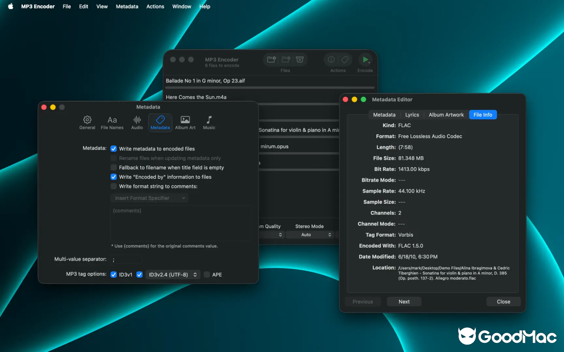Open the Quality dropdown in encoder window

coord(271,235)
